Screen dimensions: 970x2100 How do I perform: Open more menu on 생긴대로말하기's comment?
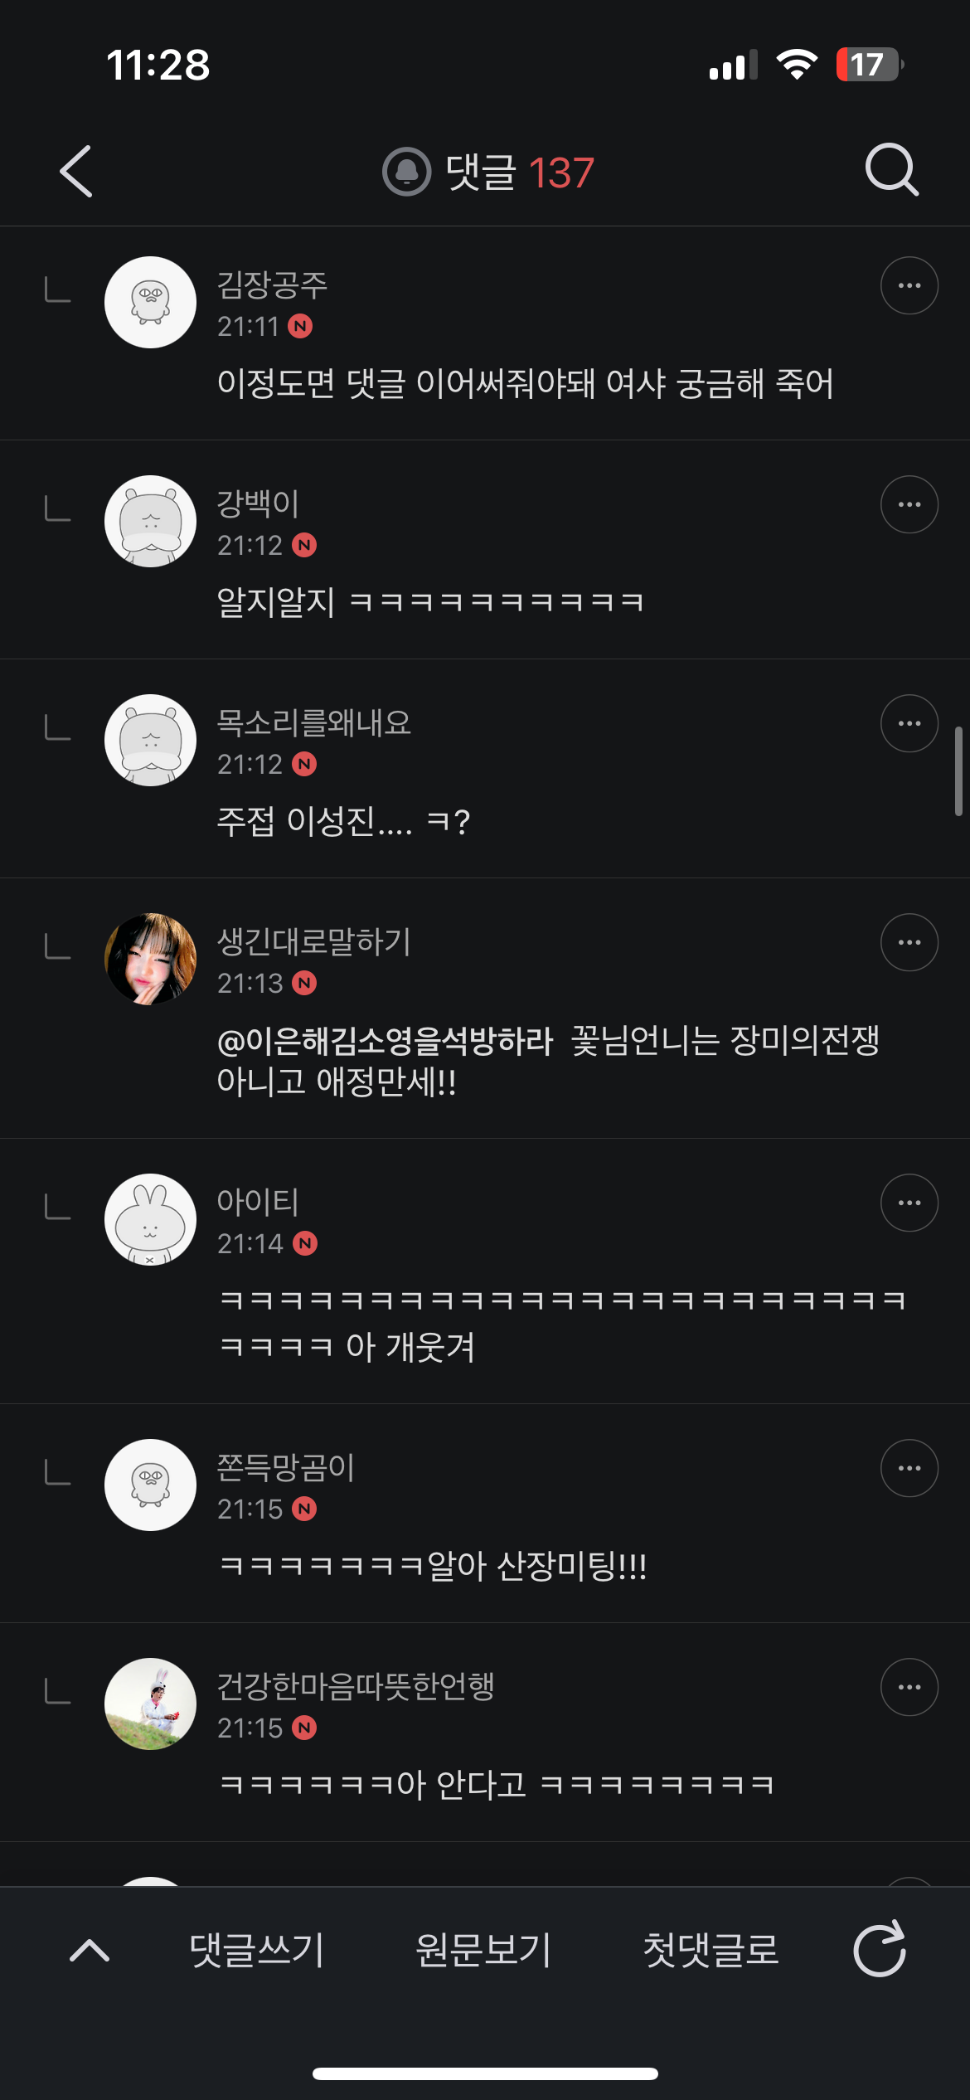[x=909, y=942]
